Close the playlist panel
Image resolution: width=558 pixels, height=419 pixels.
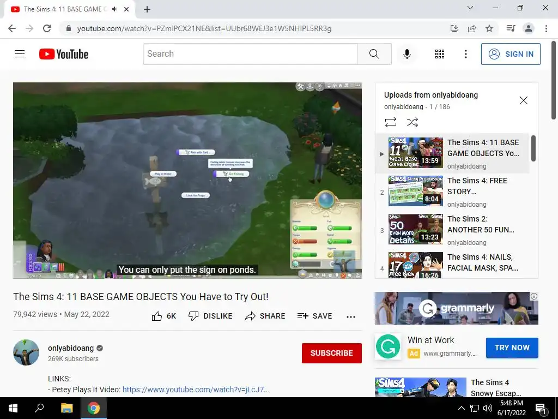coord(524,100)
